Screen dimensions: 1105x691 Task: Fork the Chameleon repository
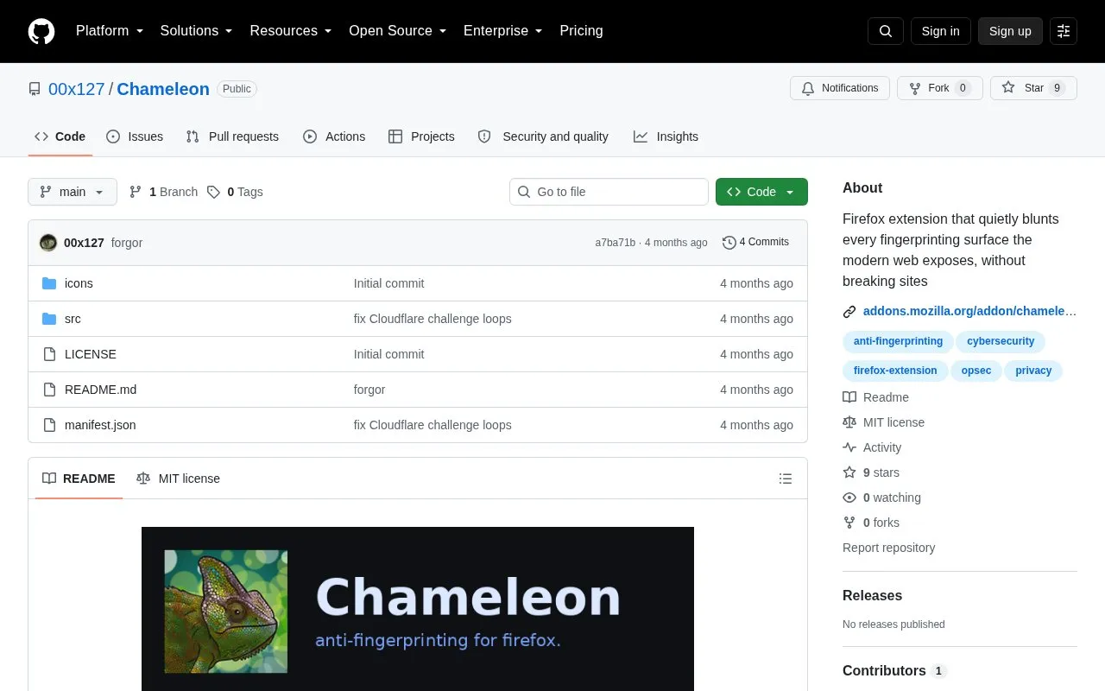940,88
